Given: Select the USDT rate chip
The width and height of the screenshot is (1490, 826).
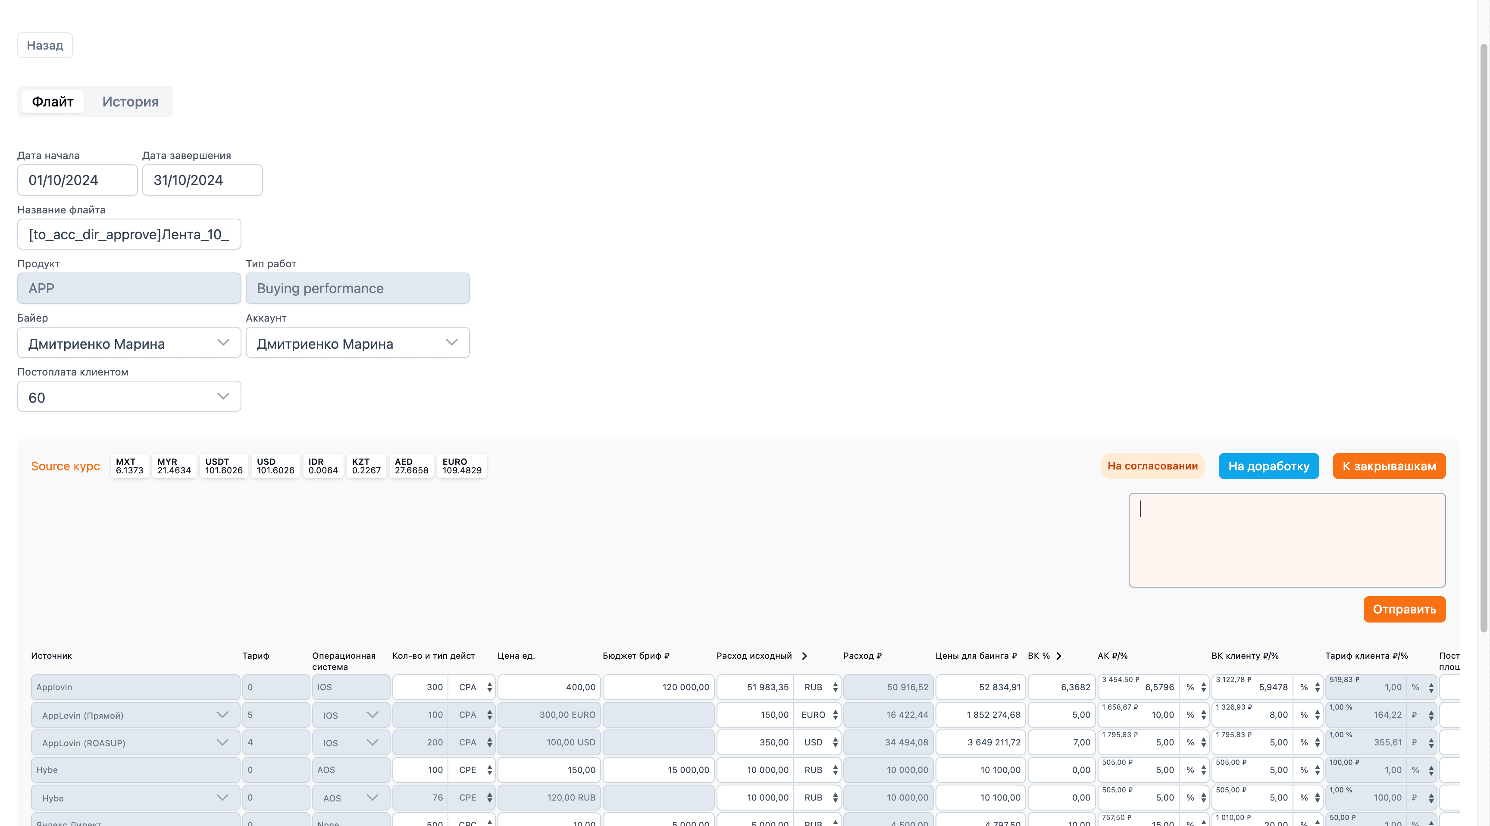Looking at the screenshot, I should 224,466.
